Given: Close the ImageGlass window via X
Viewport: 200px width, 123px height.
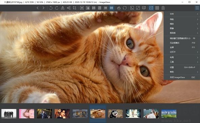Looking at the screenshot, I should tap(197, 2).
